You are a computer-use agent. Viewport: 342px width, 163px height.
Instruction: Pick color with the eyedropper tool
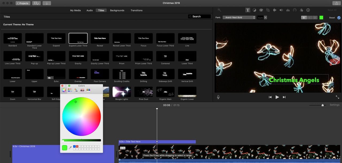pos(70,147)
